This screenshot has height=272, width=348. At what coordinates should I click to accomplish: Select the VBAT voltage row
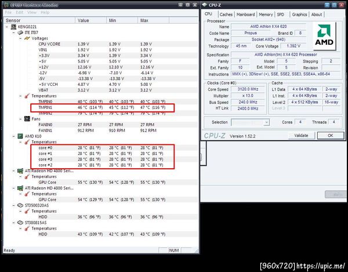(118, 90)
